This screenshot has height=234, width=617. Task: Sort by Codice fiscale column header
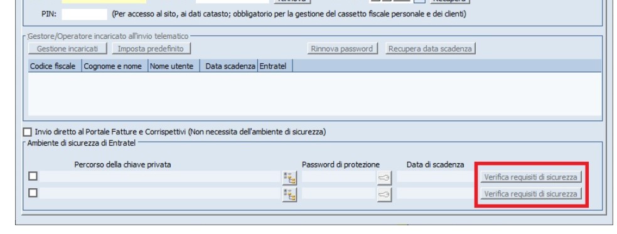pyautogui.click(x=55, y=66)
